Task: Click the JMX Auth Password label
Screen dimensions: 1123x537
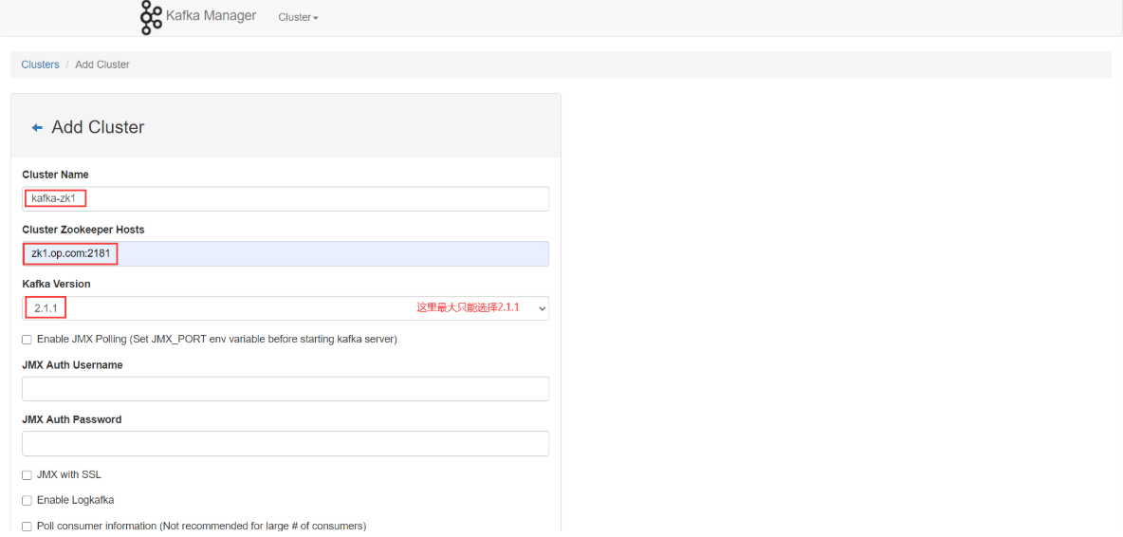Action: pos(72,419)
